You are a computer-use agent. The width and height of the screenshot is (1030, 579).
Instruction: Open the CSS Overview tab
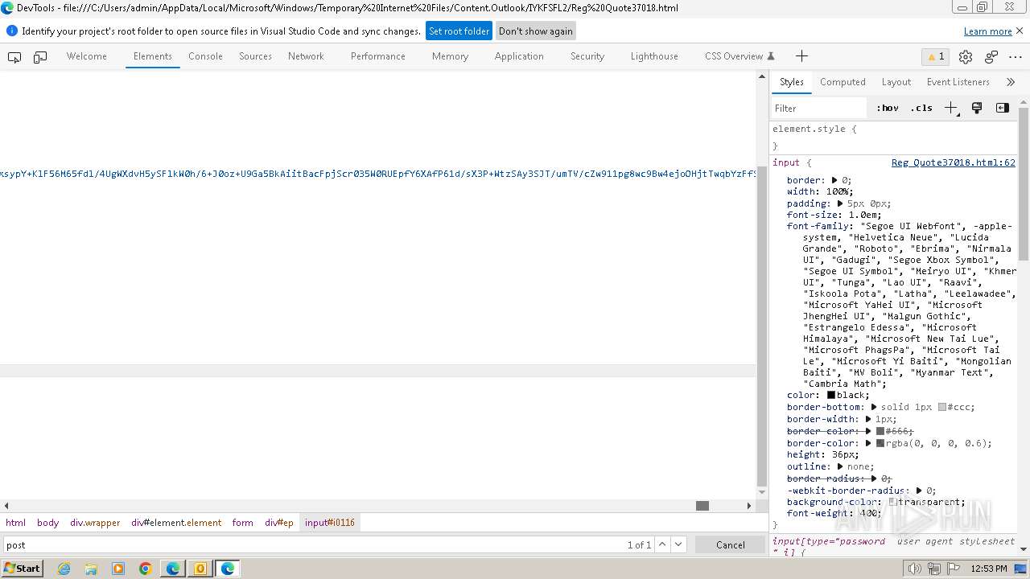coord(740,56)
